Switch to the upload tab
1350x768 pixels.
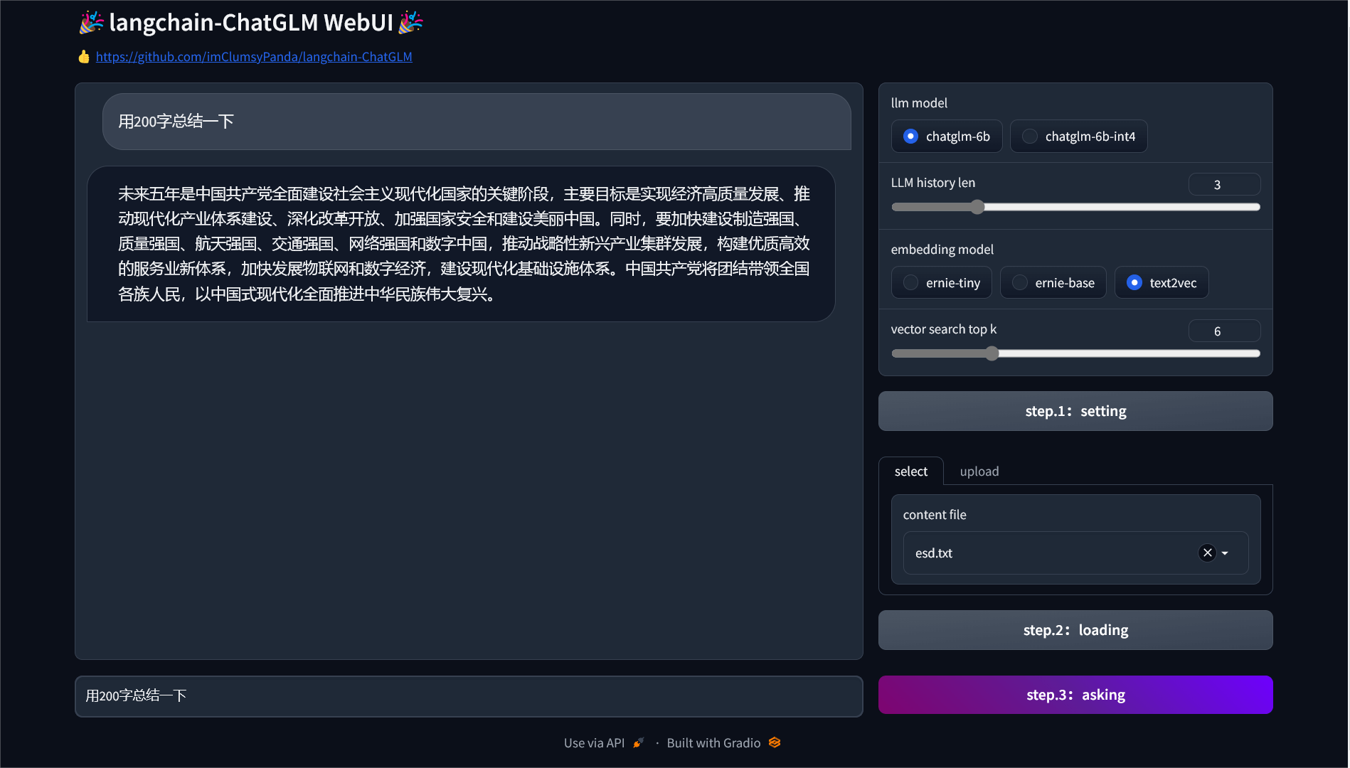click(x=979, y=471)
